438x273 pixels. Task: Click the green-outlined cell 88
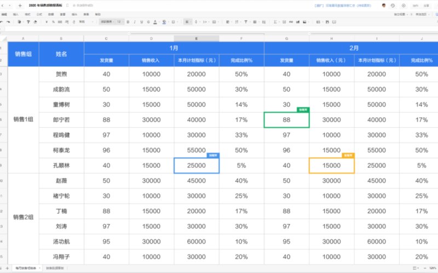[286, 120]
